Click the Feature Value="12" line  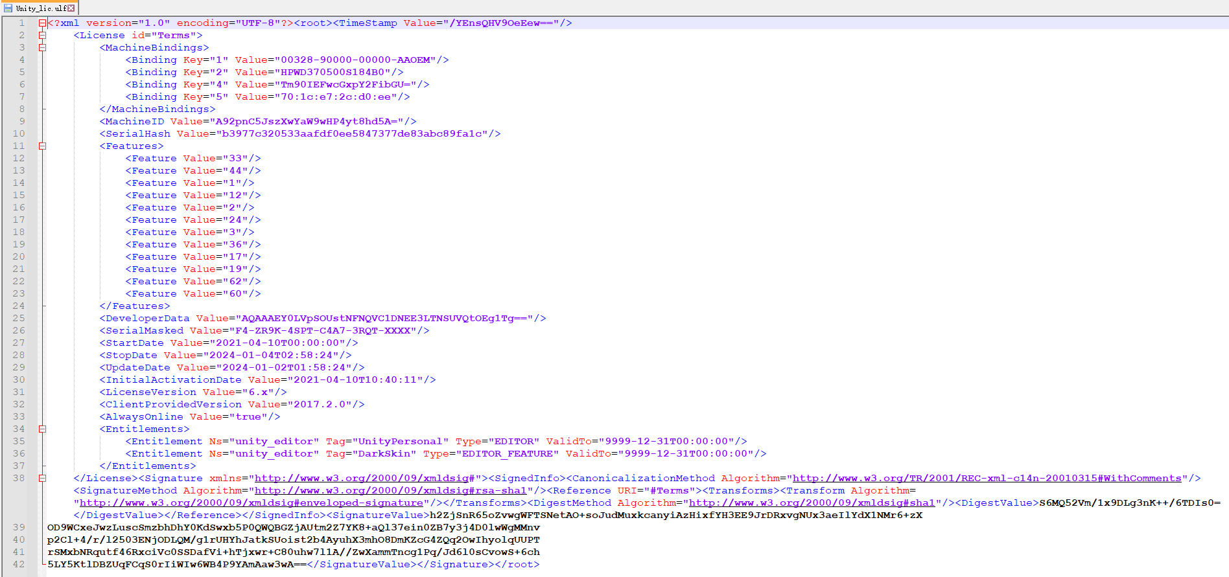(x=193, y=195)
